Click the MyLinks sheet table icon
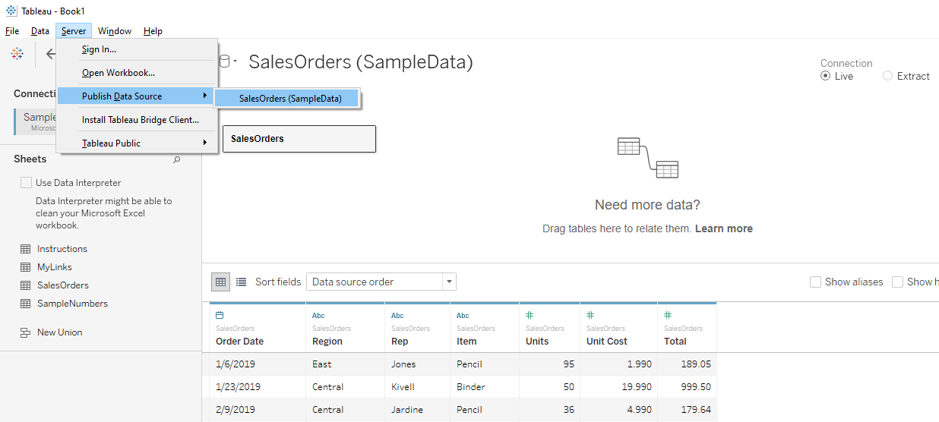Viewport: 939px width, 422px height. coord(25,267)
